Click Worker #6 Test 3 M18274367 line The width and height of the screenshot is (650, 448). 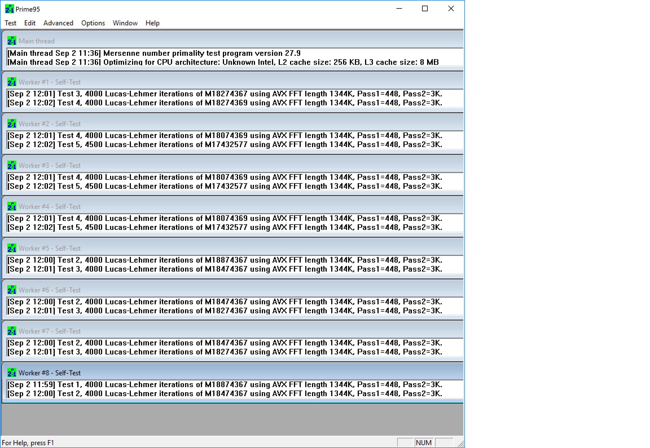[225, 311]
